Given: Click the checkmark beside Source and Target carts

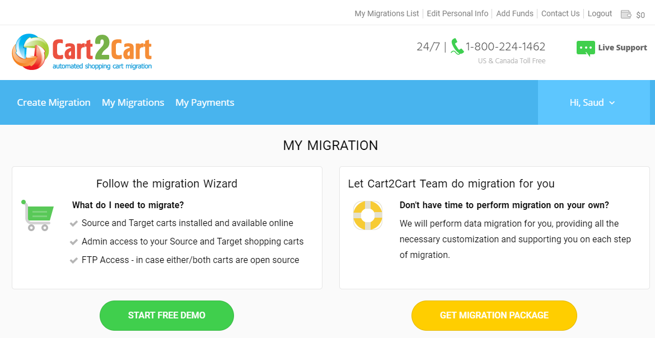Looking at the screenshot, I should (x=74, y=224).
